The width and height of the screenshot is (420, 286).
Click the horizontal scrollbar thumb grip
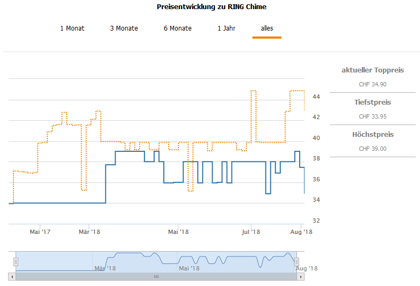tap(156, 277)
